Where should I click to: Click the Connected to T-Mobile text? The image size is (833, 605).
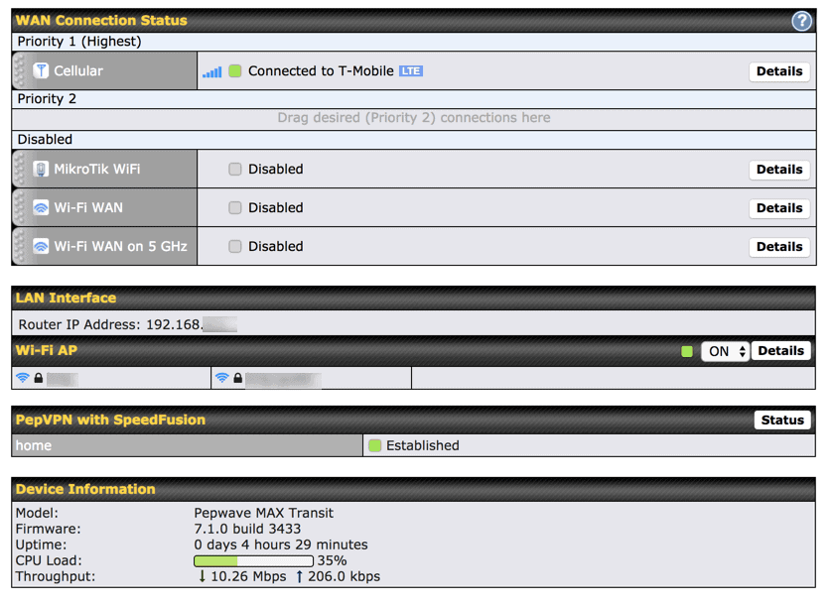(321, 71)
